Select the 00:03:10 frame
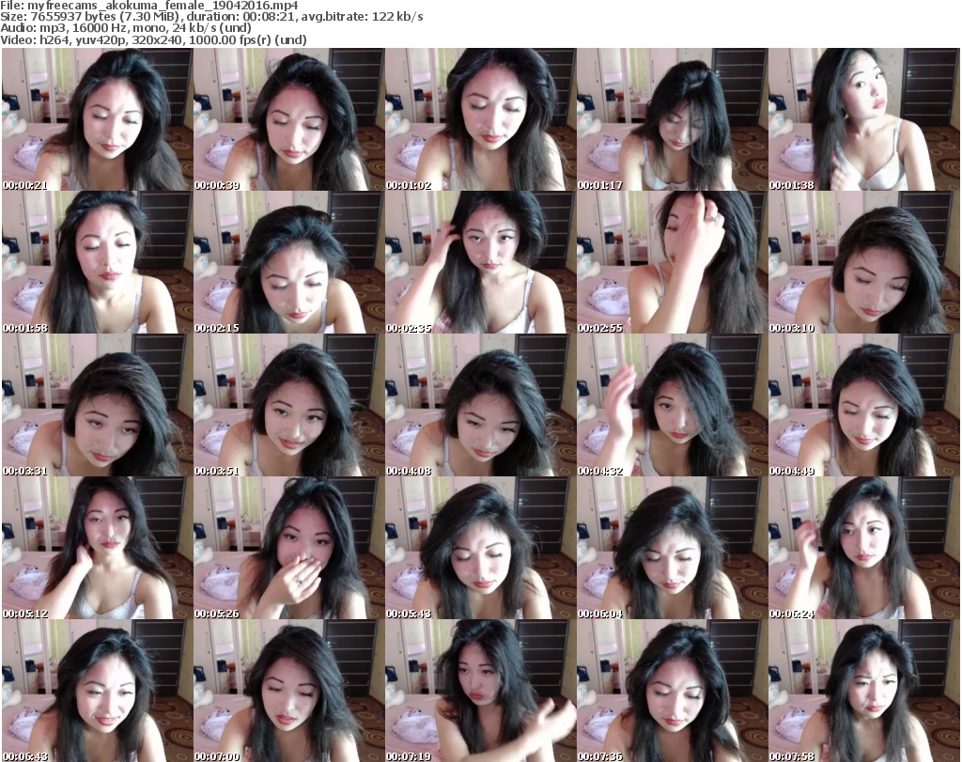This screenshot has width=962, height=762. [x=864, y=262]
